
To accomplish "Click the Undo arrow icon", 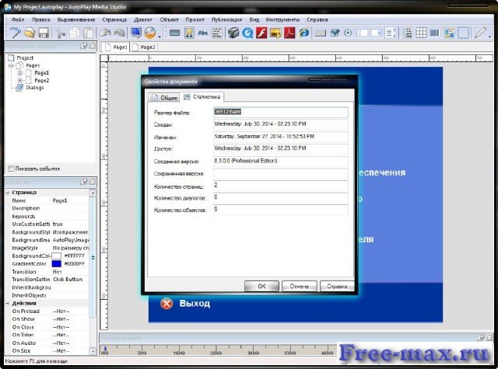I will point(105,33).
